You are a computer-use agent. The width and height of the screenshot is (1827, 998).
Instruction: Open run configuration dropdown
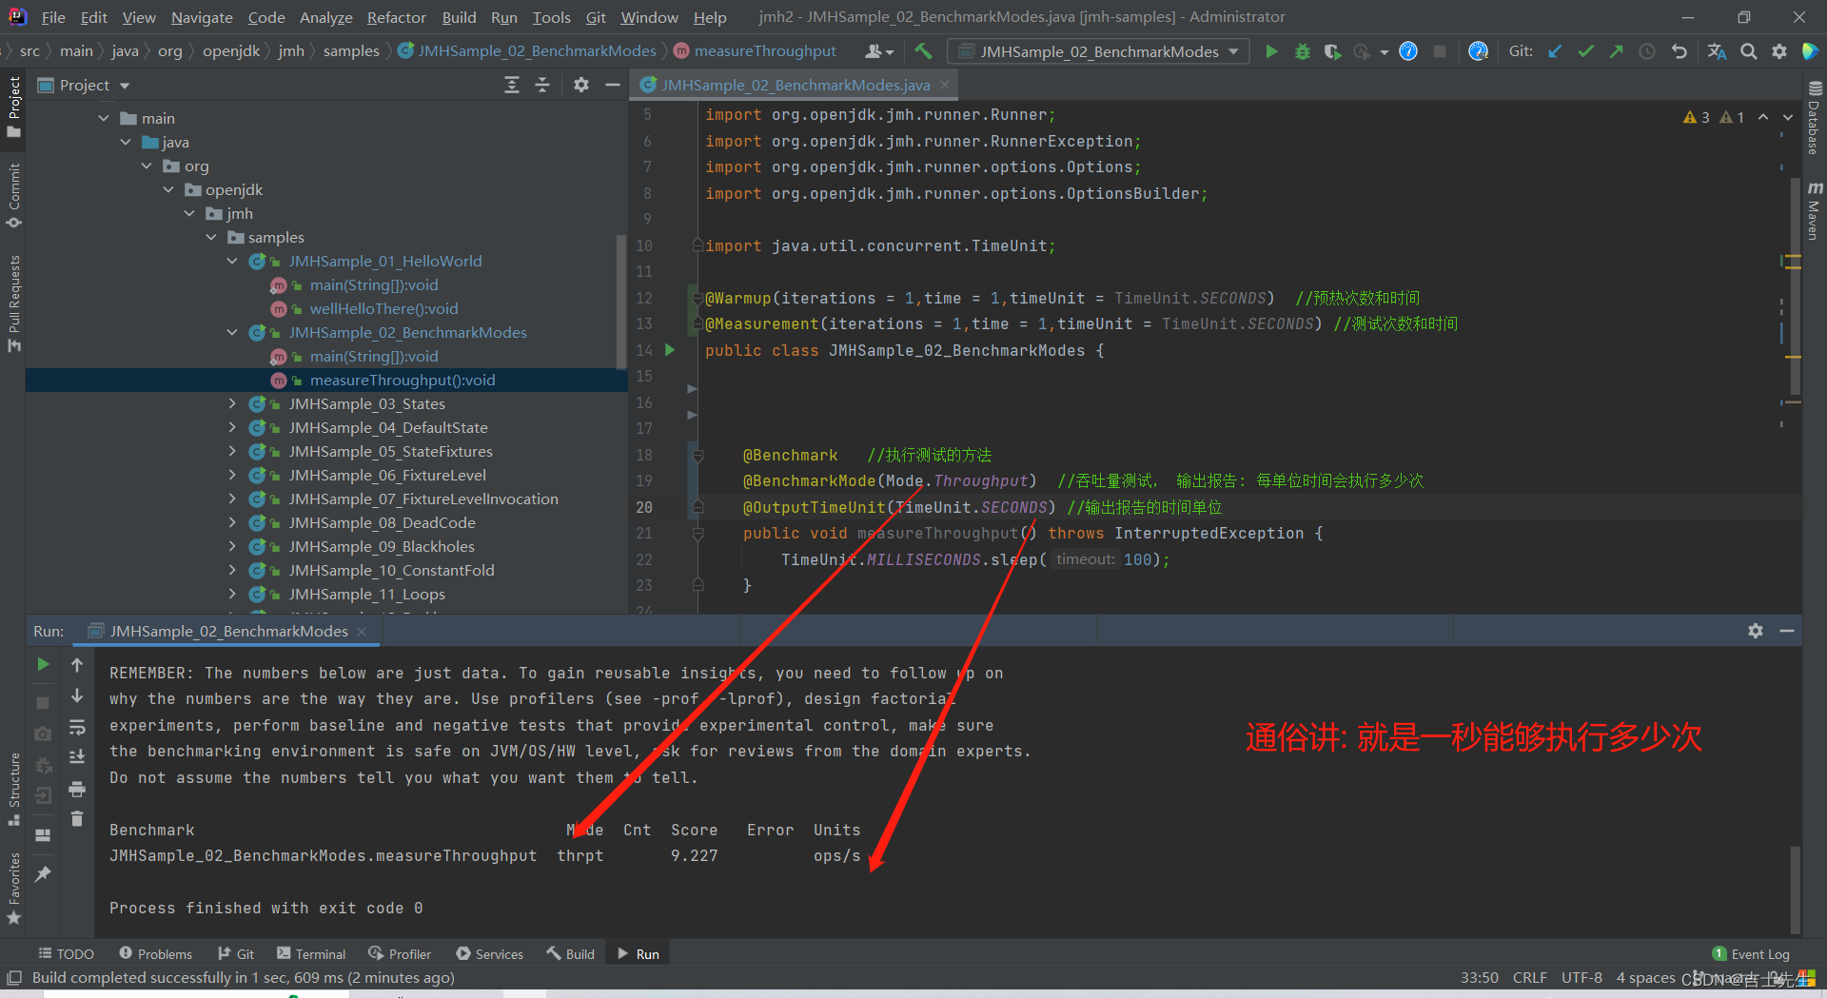coord(1099,51)
